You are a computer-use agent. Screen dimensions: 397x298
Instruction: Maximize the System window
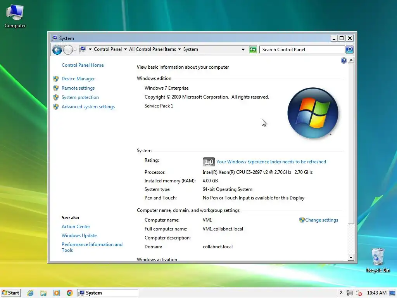(x=342, y=38)
